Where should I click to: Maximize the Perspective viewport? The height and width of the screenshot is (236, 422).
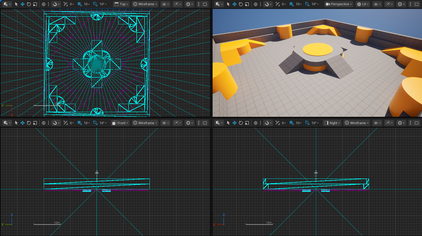tap(417, 4)
